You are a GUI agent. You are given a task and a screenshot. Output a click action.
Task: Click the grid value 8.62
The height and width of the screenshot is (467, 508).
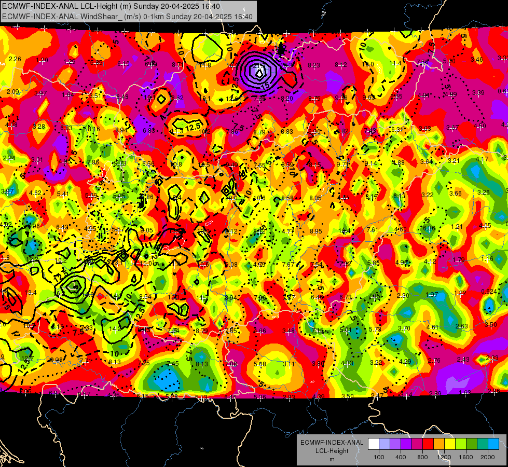177,98
